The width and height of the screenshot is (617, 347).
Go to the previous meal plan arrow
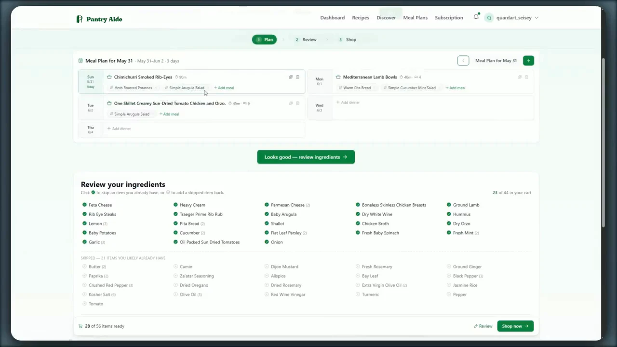(463, 60)
